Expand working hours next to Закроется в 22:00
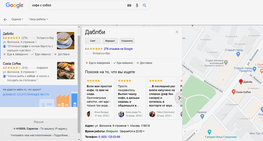Screen dimensions: 263x141 point(144,132)
